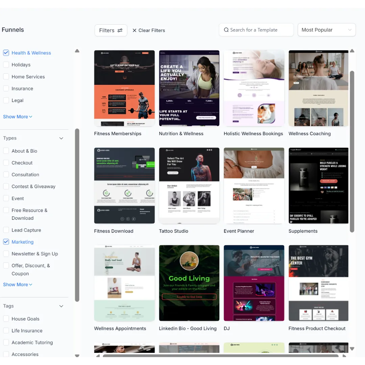Tick the Checkout type checkbox
The width and height of the screenshot is (365, 365).
(6, 163)
